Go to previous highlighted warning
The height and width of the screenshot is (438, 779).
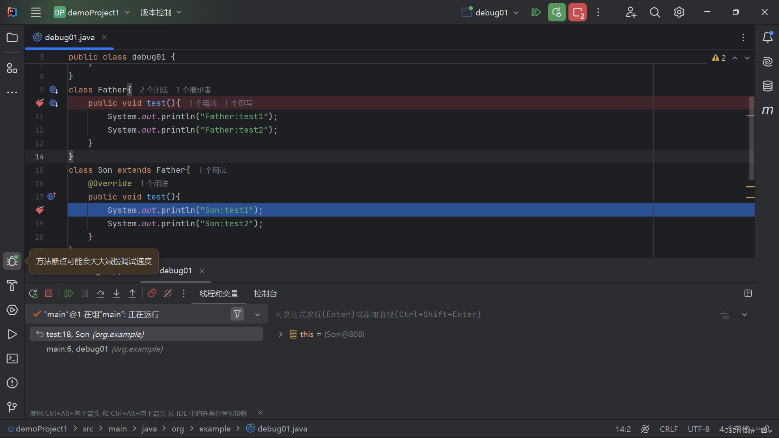tap(735, 58)
